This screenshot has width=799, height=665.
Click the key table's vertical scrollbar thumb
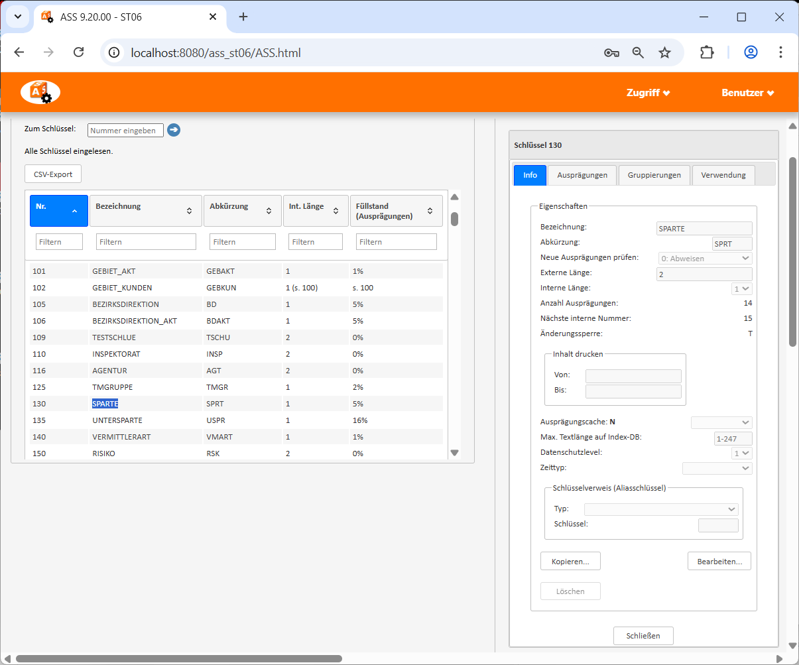pyautogui.click(x=455, y=219)
